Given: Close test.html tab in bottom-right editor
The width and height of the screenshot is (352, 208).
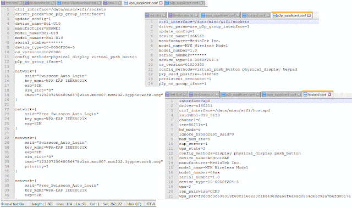Looking at the screenshot, I should coord(185,94).
